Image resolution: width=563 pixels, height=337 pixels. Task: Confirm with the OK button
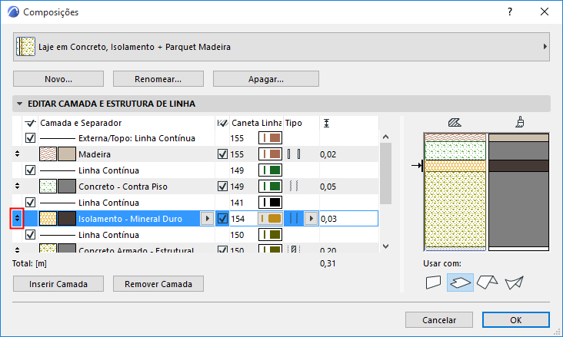point(515,320)
